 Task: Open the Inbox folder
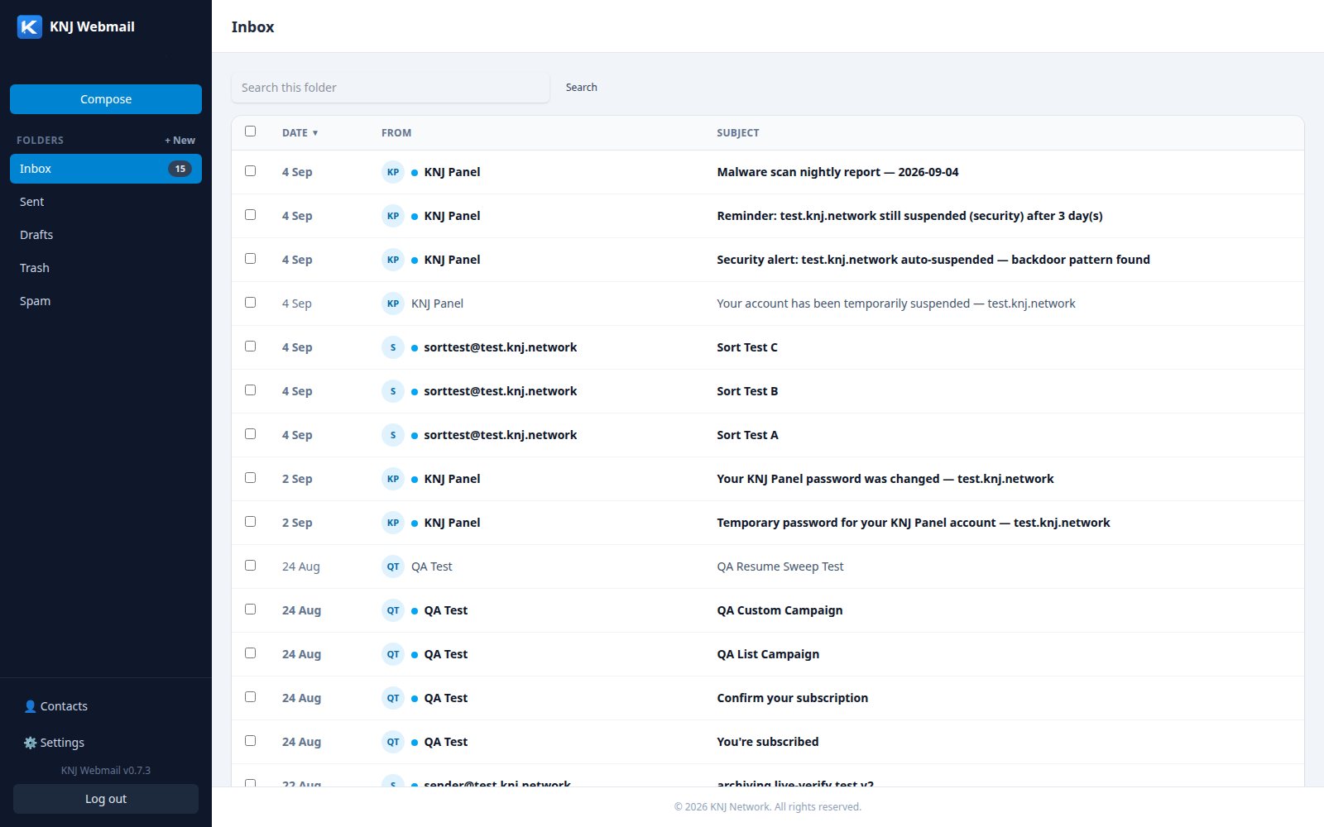106,169
